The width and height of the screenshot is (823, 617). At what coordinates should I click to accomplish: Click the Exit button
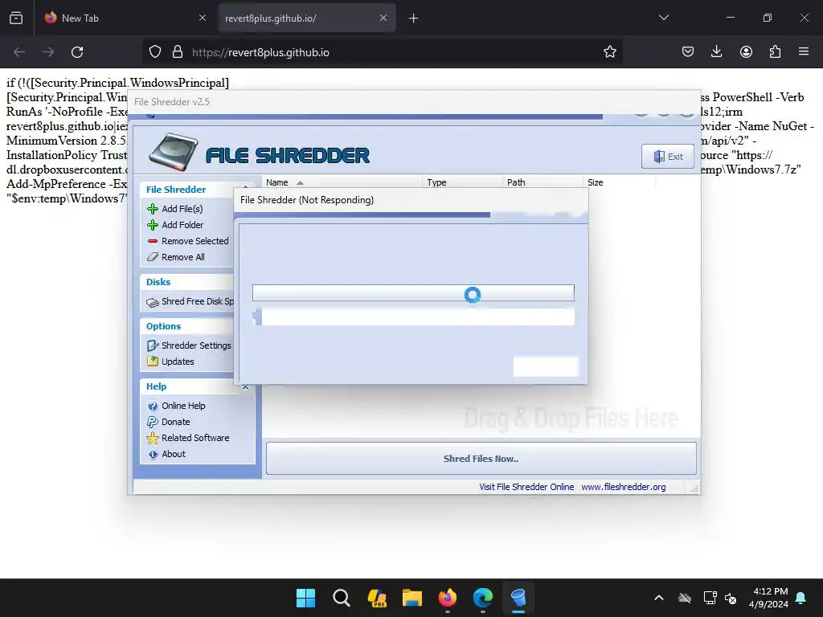pos(668,157)
